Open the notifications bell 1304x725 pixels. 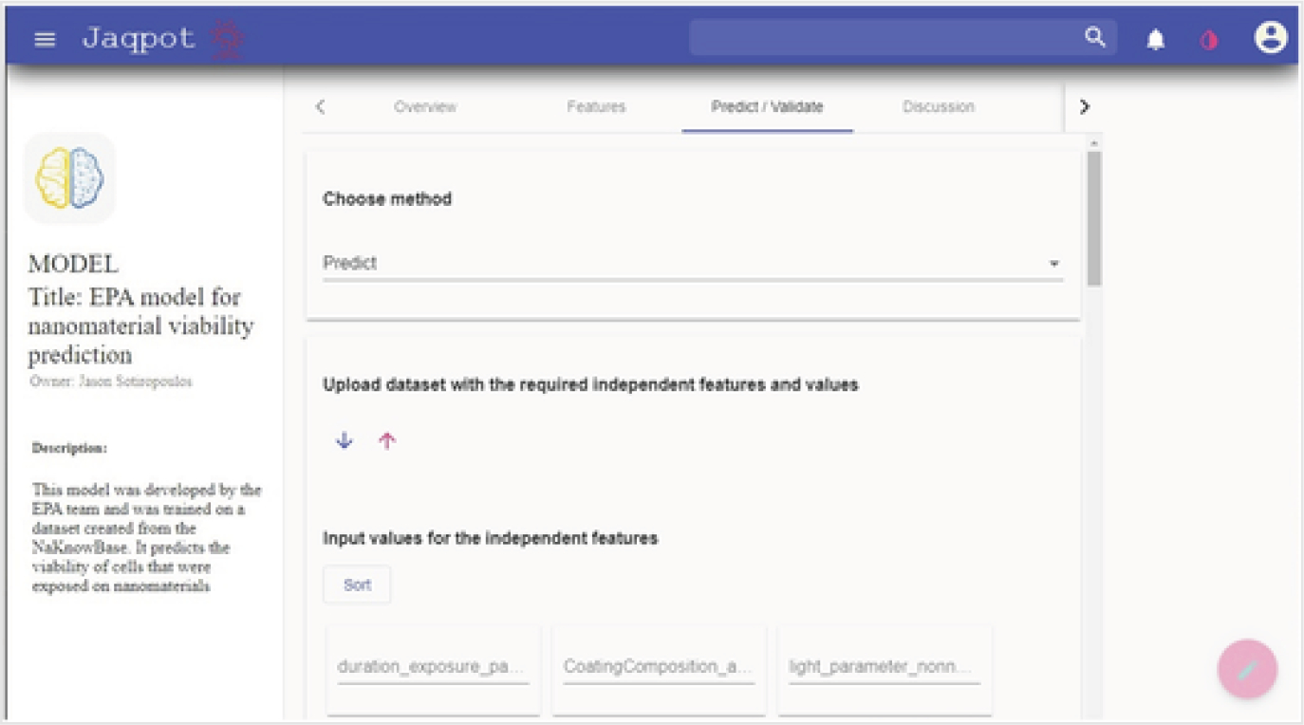pos(1155,40)
